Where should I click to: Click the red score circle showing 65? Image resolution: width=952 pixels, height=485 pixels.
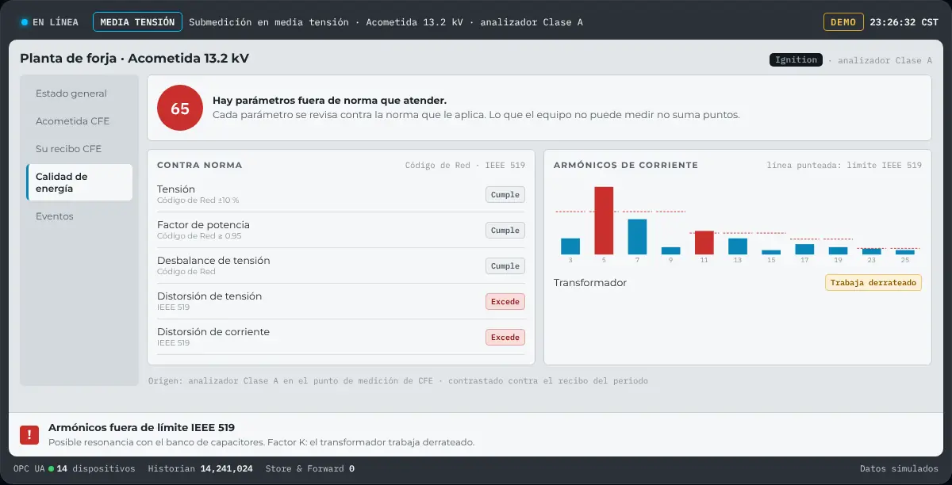tap(180, 108)
